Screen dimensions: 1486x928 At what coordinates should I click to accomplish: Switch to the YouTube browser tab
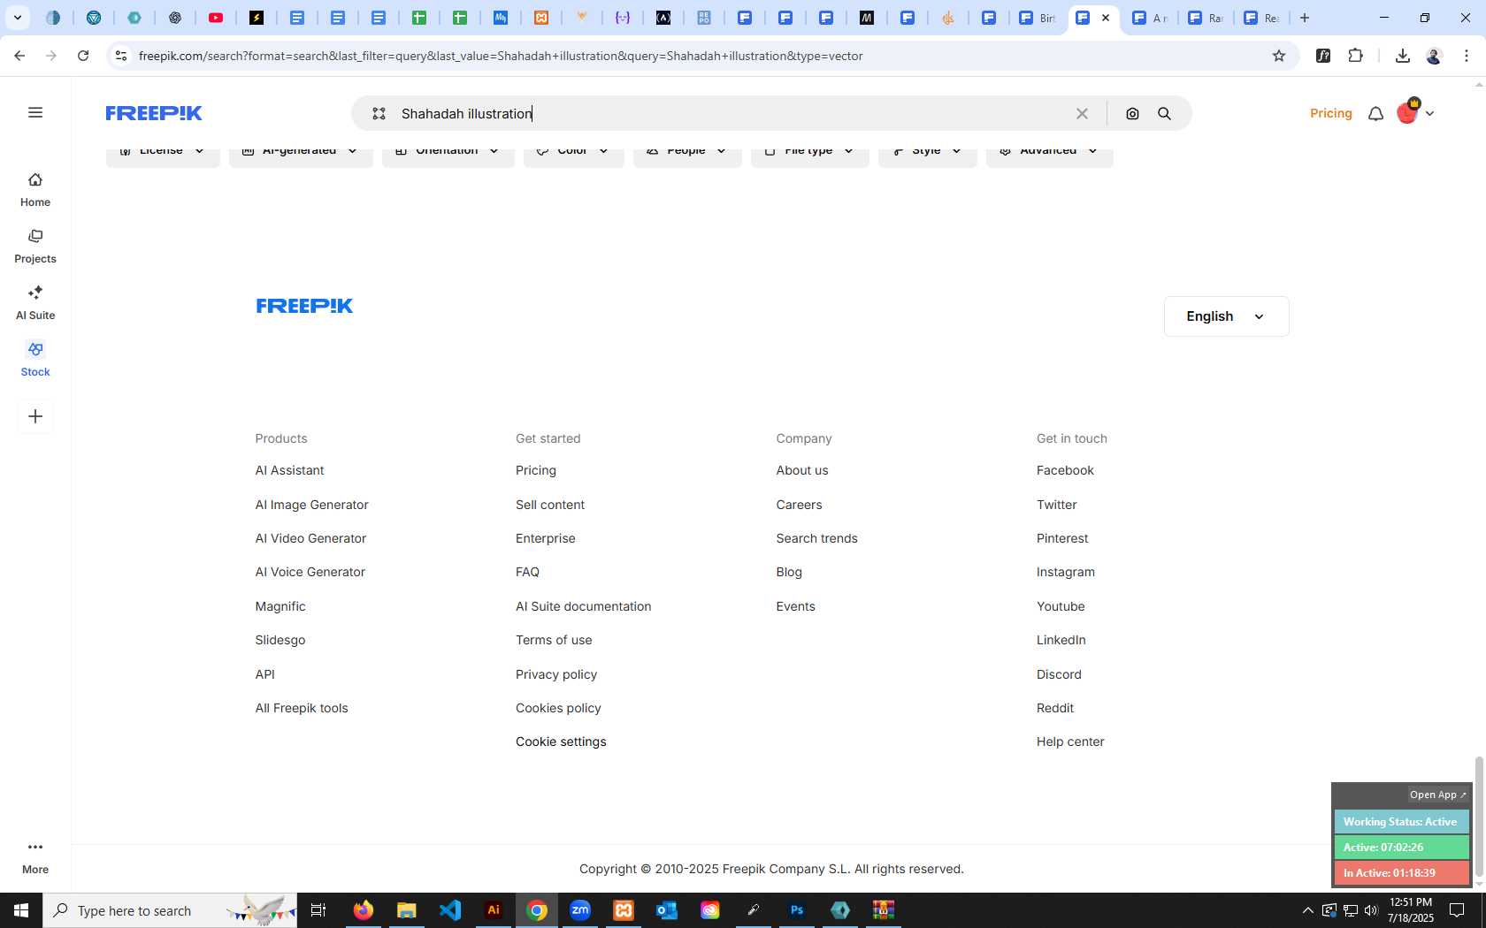coord(216,18)
